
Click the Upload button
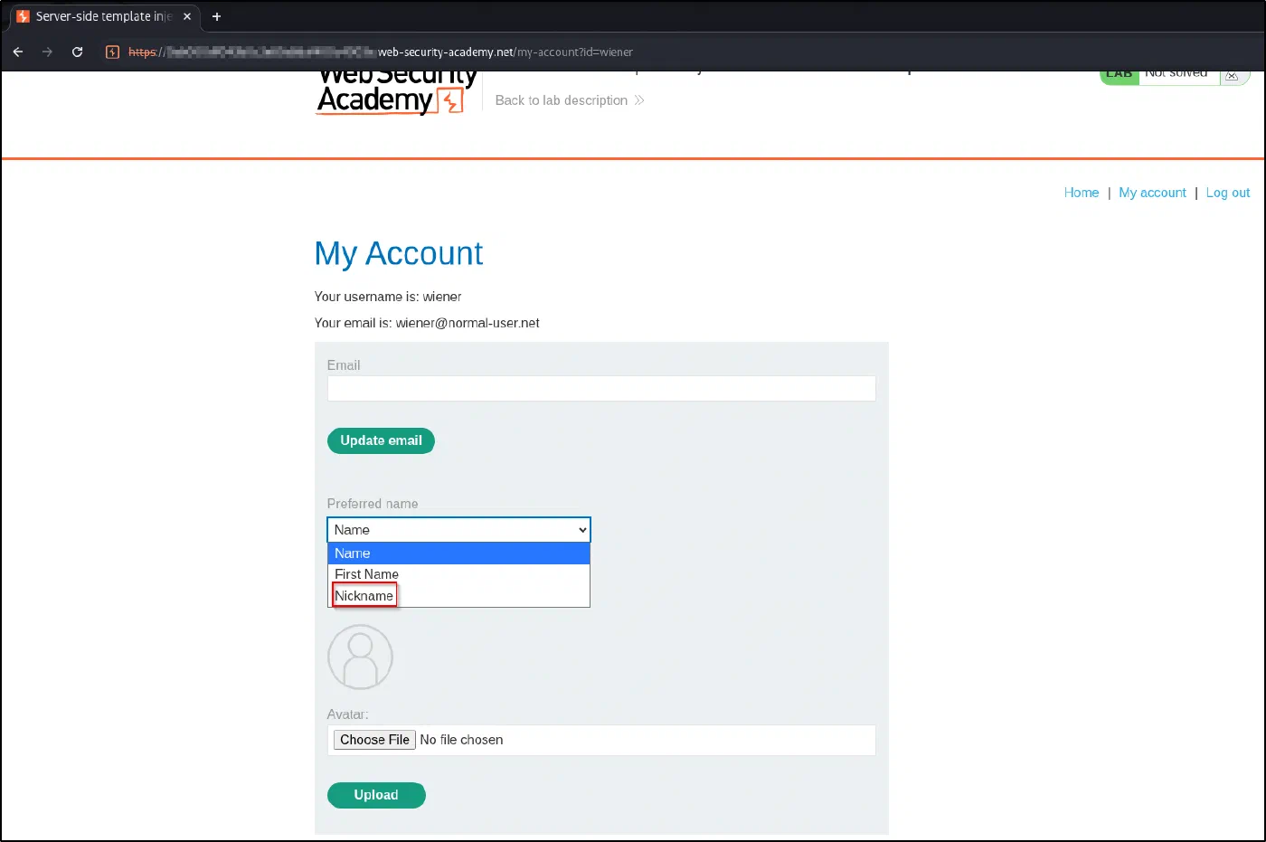coord(376,795)
